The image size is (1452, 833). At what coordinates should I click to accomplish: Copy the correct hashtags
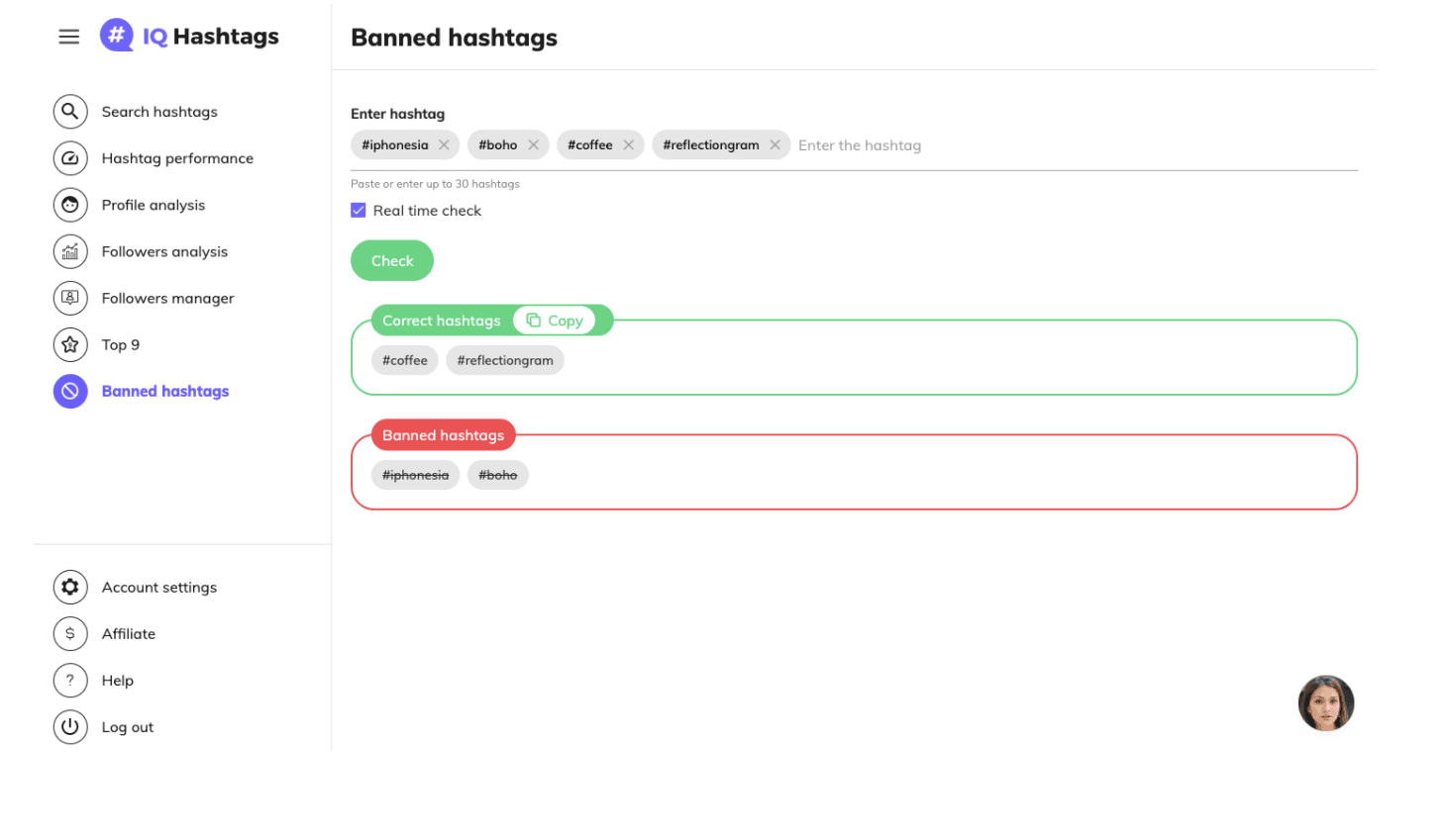point(555,321)
